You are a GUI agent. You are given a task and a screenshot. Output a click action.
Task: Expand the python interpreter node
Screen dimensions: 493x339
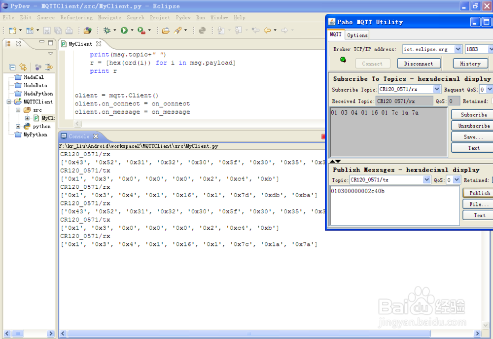tap(18, 126)
